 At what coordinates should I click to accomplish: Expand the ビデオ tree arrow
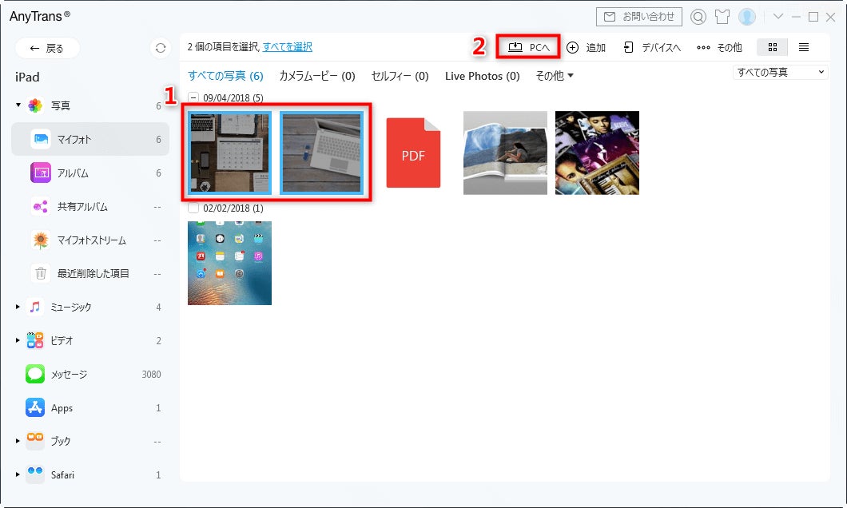[x=18, y=340]
